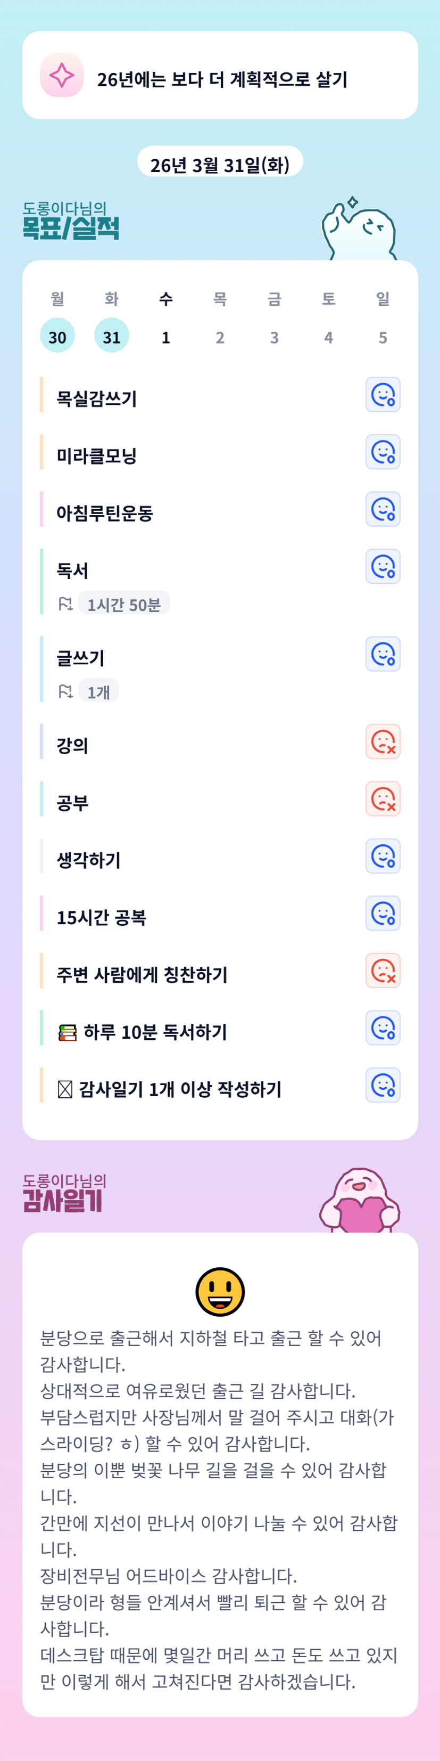Click the pink sparkle icon beside yearly goal
Image resolution: width=440 pixels, height=1761 pixels.
[62, 75]
